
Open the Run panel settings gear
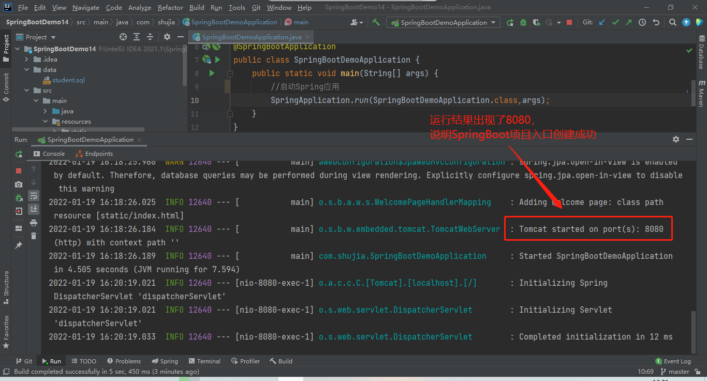coord(675,139)
